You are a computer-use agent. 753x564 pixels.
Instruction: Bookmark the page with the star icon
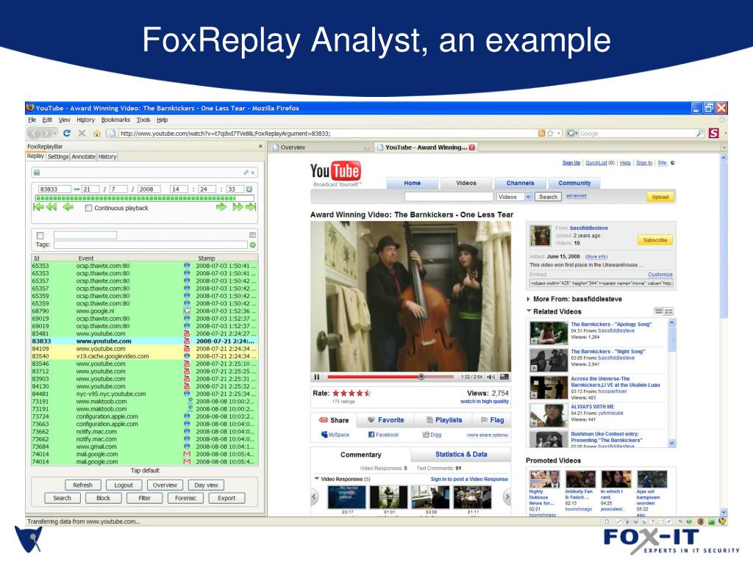coord(550,134)
